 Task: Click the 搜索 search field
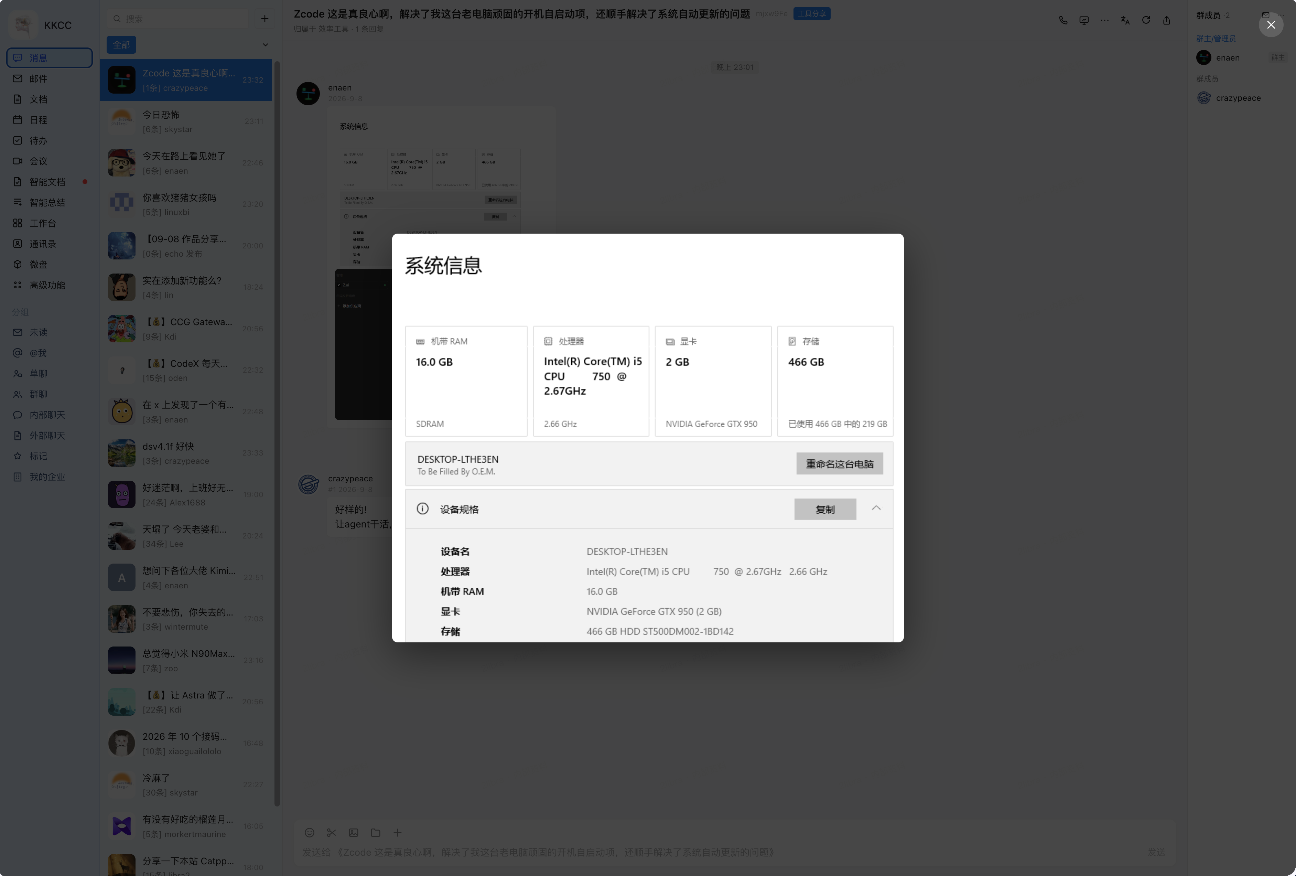coord(179,19)
